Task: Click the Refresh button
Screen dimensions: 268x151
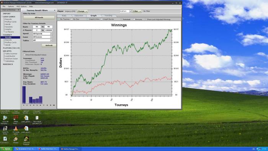Action: click(x=49, y=46)
